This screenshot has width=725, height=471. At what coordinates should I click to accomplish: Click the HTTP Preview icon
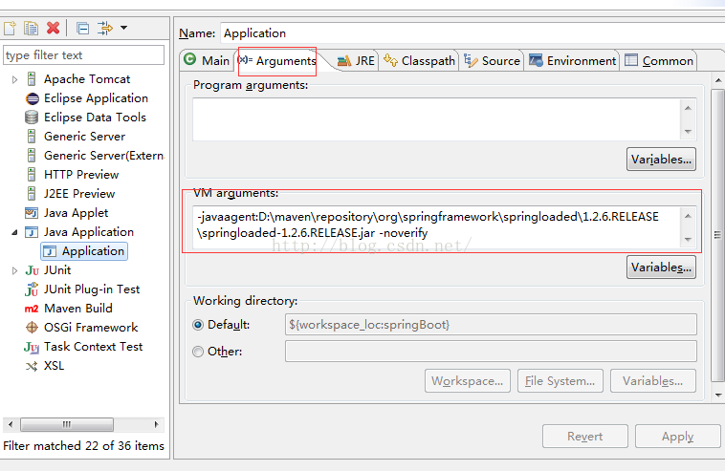click(32, 175)
